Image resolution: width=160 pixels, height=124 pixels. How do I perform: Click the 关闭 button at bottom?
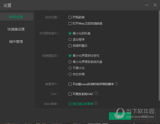point(145,116)
